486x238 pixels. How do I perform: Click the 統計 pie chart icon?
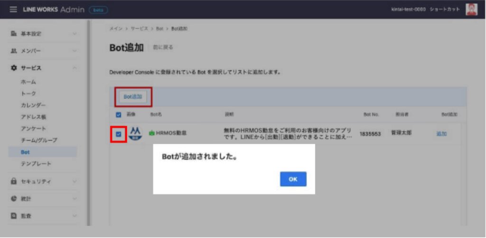click(x=14, y=199)
